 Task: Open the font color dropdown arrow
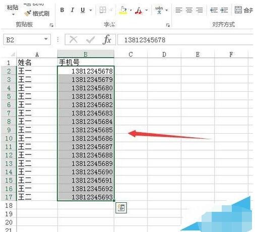pyautogui.click(x=147, y=10)
